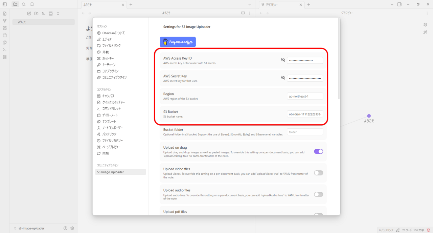Open command palette from the ribbon
The width and height of the screenshot is (433, 233).
tap(5, 50)
